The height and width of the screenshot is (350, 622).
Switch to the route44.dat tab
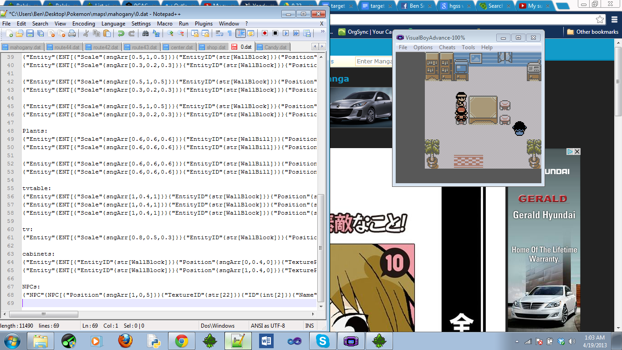[65, 47]
